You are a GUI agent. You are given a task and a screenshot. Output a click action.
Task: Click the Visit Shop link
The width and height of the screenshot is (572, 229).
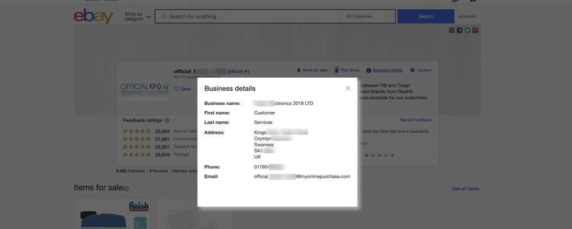tap(347, 70)
